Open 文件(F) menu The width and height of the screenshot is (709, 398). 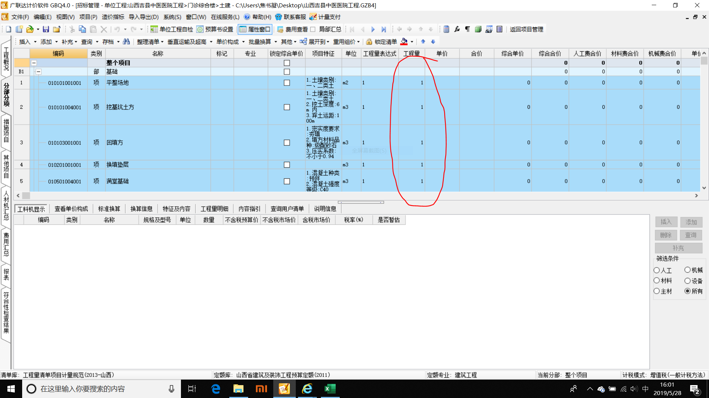(20, 17)
